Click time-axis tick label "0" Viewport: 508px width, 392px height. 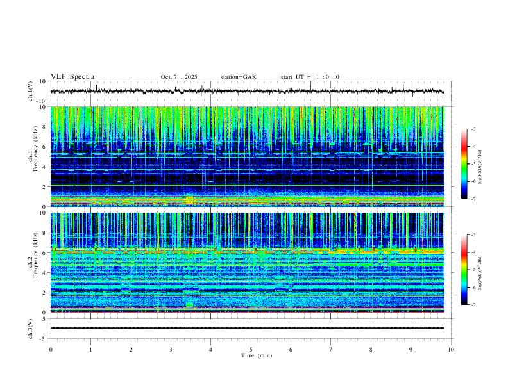[x=51, y=350]
